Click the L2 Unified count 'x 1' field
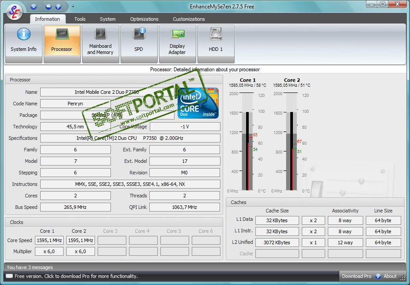410x285 pixels. (x=313, y=243)
